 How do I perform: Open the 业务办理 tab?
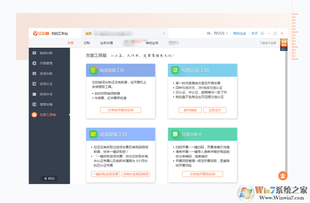106,43
